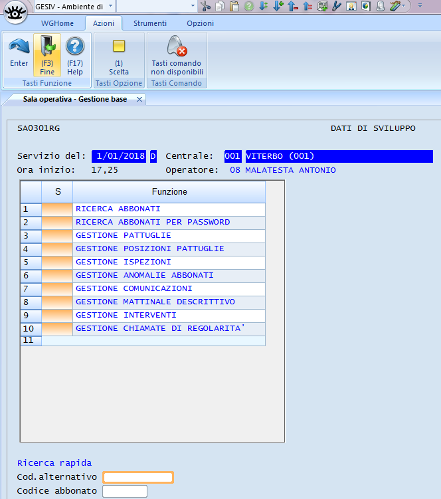Click the green question mark help icon
441x499 pixels.
point(249,6)
